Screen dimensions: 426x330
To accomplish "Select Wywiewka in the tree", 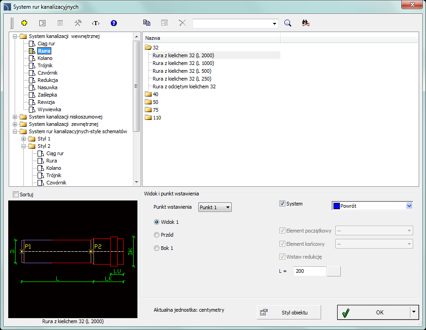I will click(49, 109).
